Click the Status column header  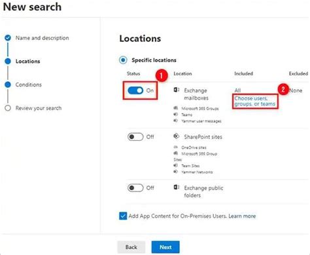(x=133, y=73)
